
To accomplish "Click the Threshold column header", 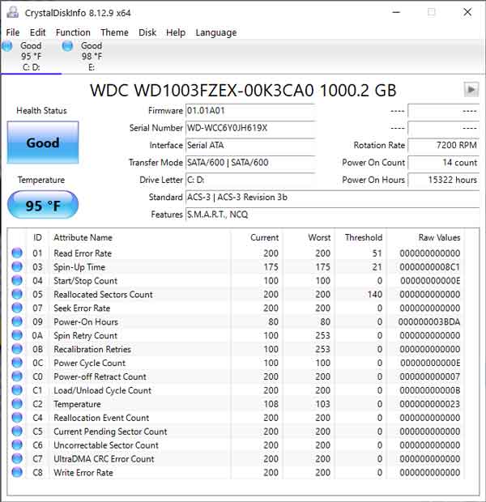I will click(x=364, y=237).
